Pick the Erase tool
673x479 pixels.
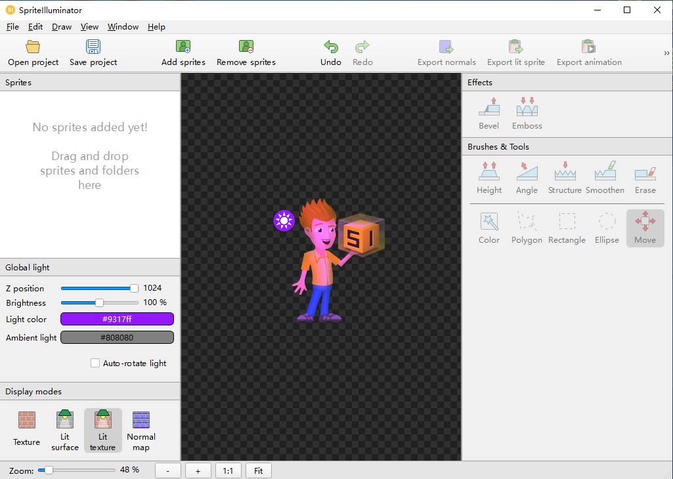[645, 173]
